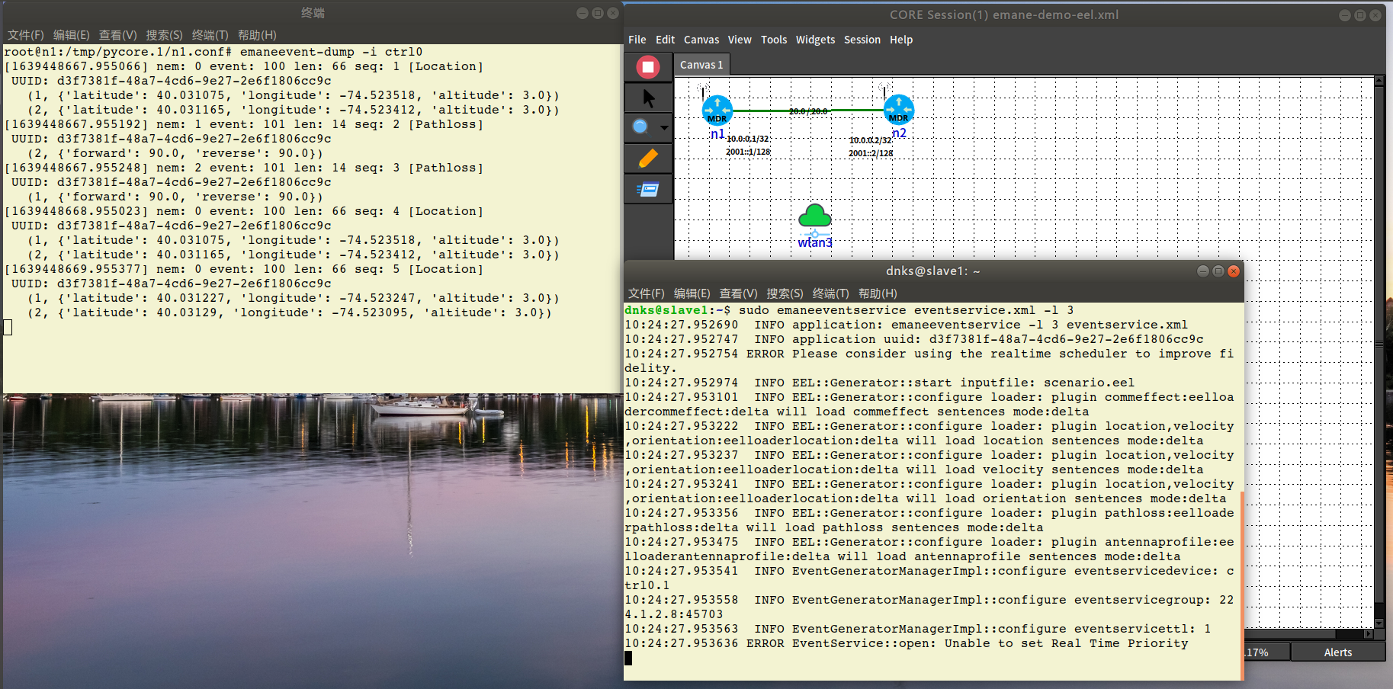
Task: Select the MDR node n1 on canvas
Action: (717, 111)
